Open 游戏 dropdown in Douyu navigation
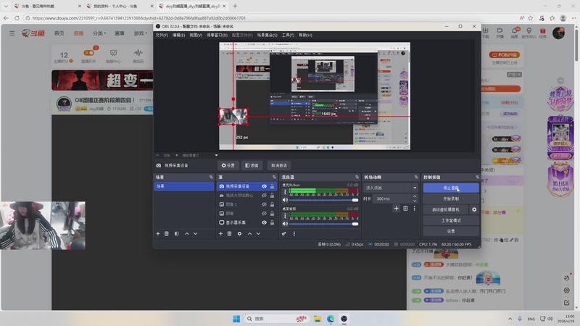Image resolution: width=580 pixels, height=326 pixels. 140,33
